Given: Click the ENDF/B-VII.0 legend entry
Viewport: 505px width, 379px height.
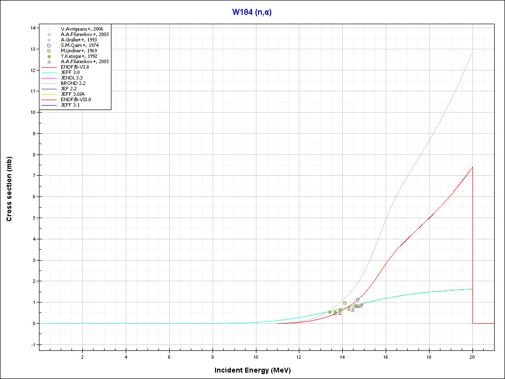Looking at the screenshot, I should click(x=75, y=100).
